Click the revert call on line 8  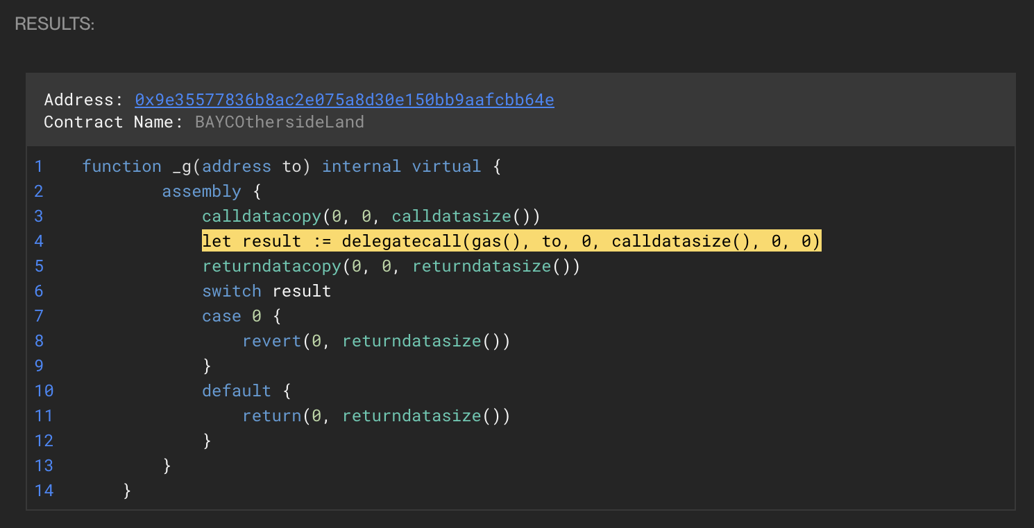pyautogui.click(x=271, y=341)
